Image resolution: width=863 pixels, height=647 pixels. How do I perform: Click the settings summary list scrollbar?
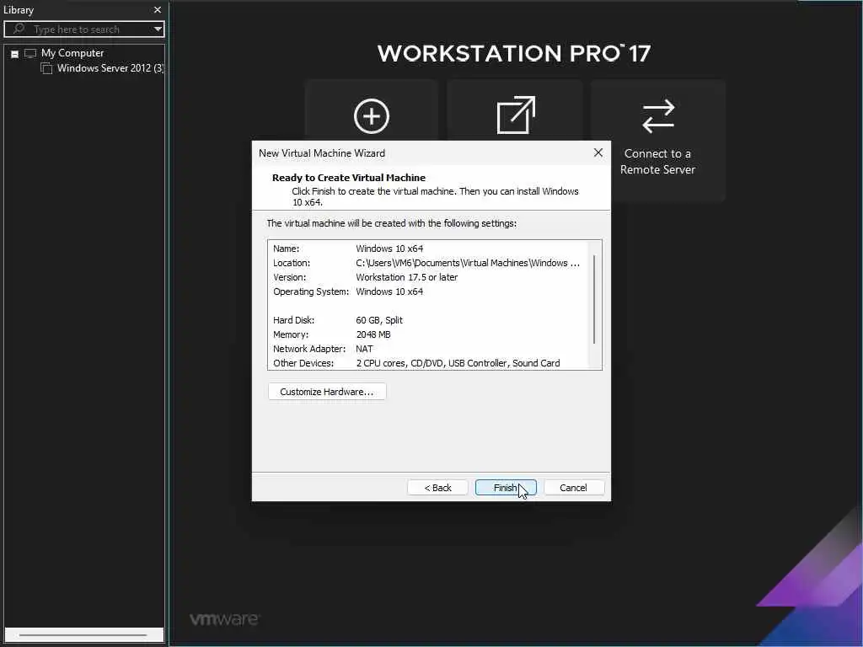point(594,299)
